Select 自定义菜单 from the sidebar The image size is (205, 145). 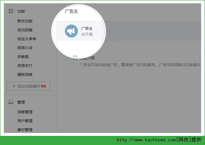[27, 39]
